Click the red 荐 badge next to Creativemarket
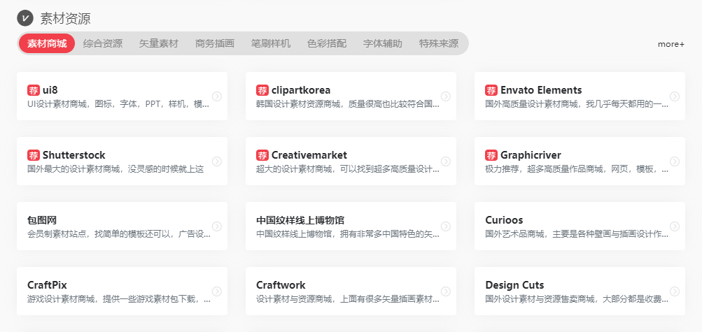The image size is (702, 332). pos(262,155)
